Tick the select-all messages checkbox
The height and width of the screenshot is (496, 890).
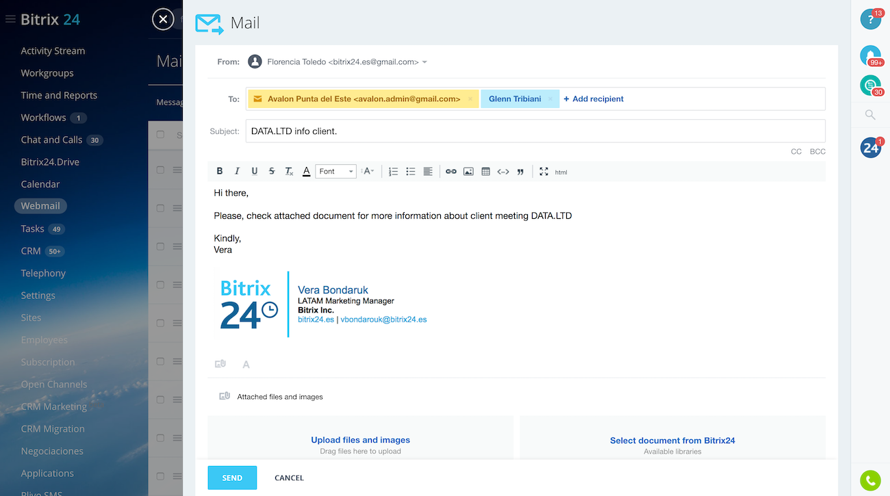pyautogui.click(x=161, y=135)
